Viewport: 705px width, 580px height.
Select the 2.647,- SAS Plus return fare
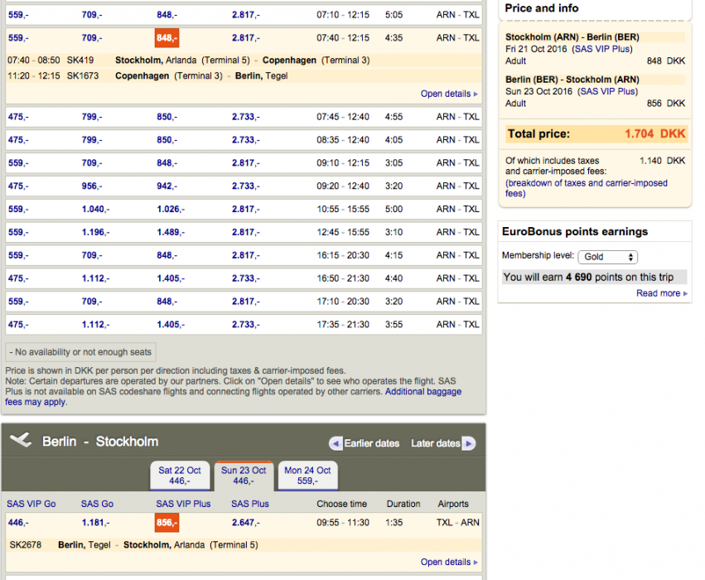(x=245, y=523)
